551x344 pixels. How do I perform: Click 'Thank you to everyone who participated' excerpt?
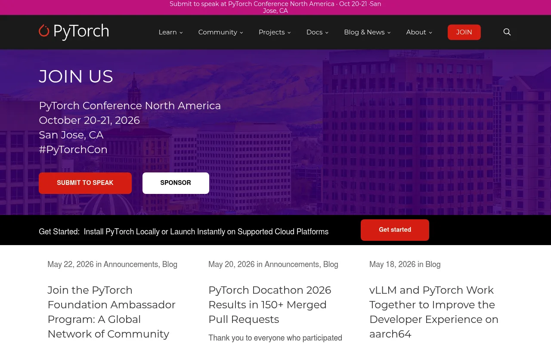pos(275,338)
